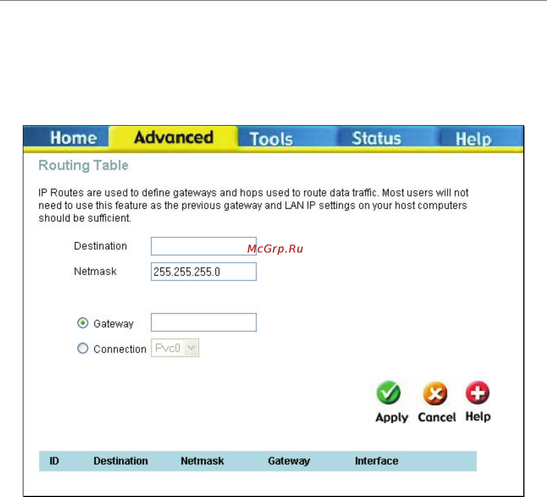Image resolution: width=547 pixels, height=497 pixels.
Task: Switch to the Home tab
Action: 74,138
